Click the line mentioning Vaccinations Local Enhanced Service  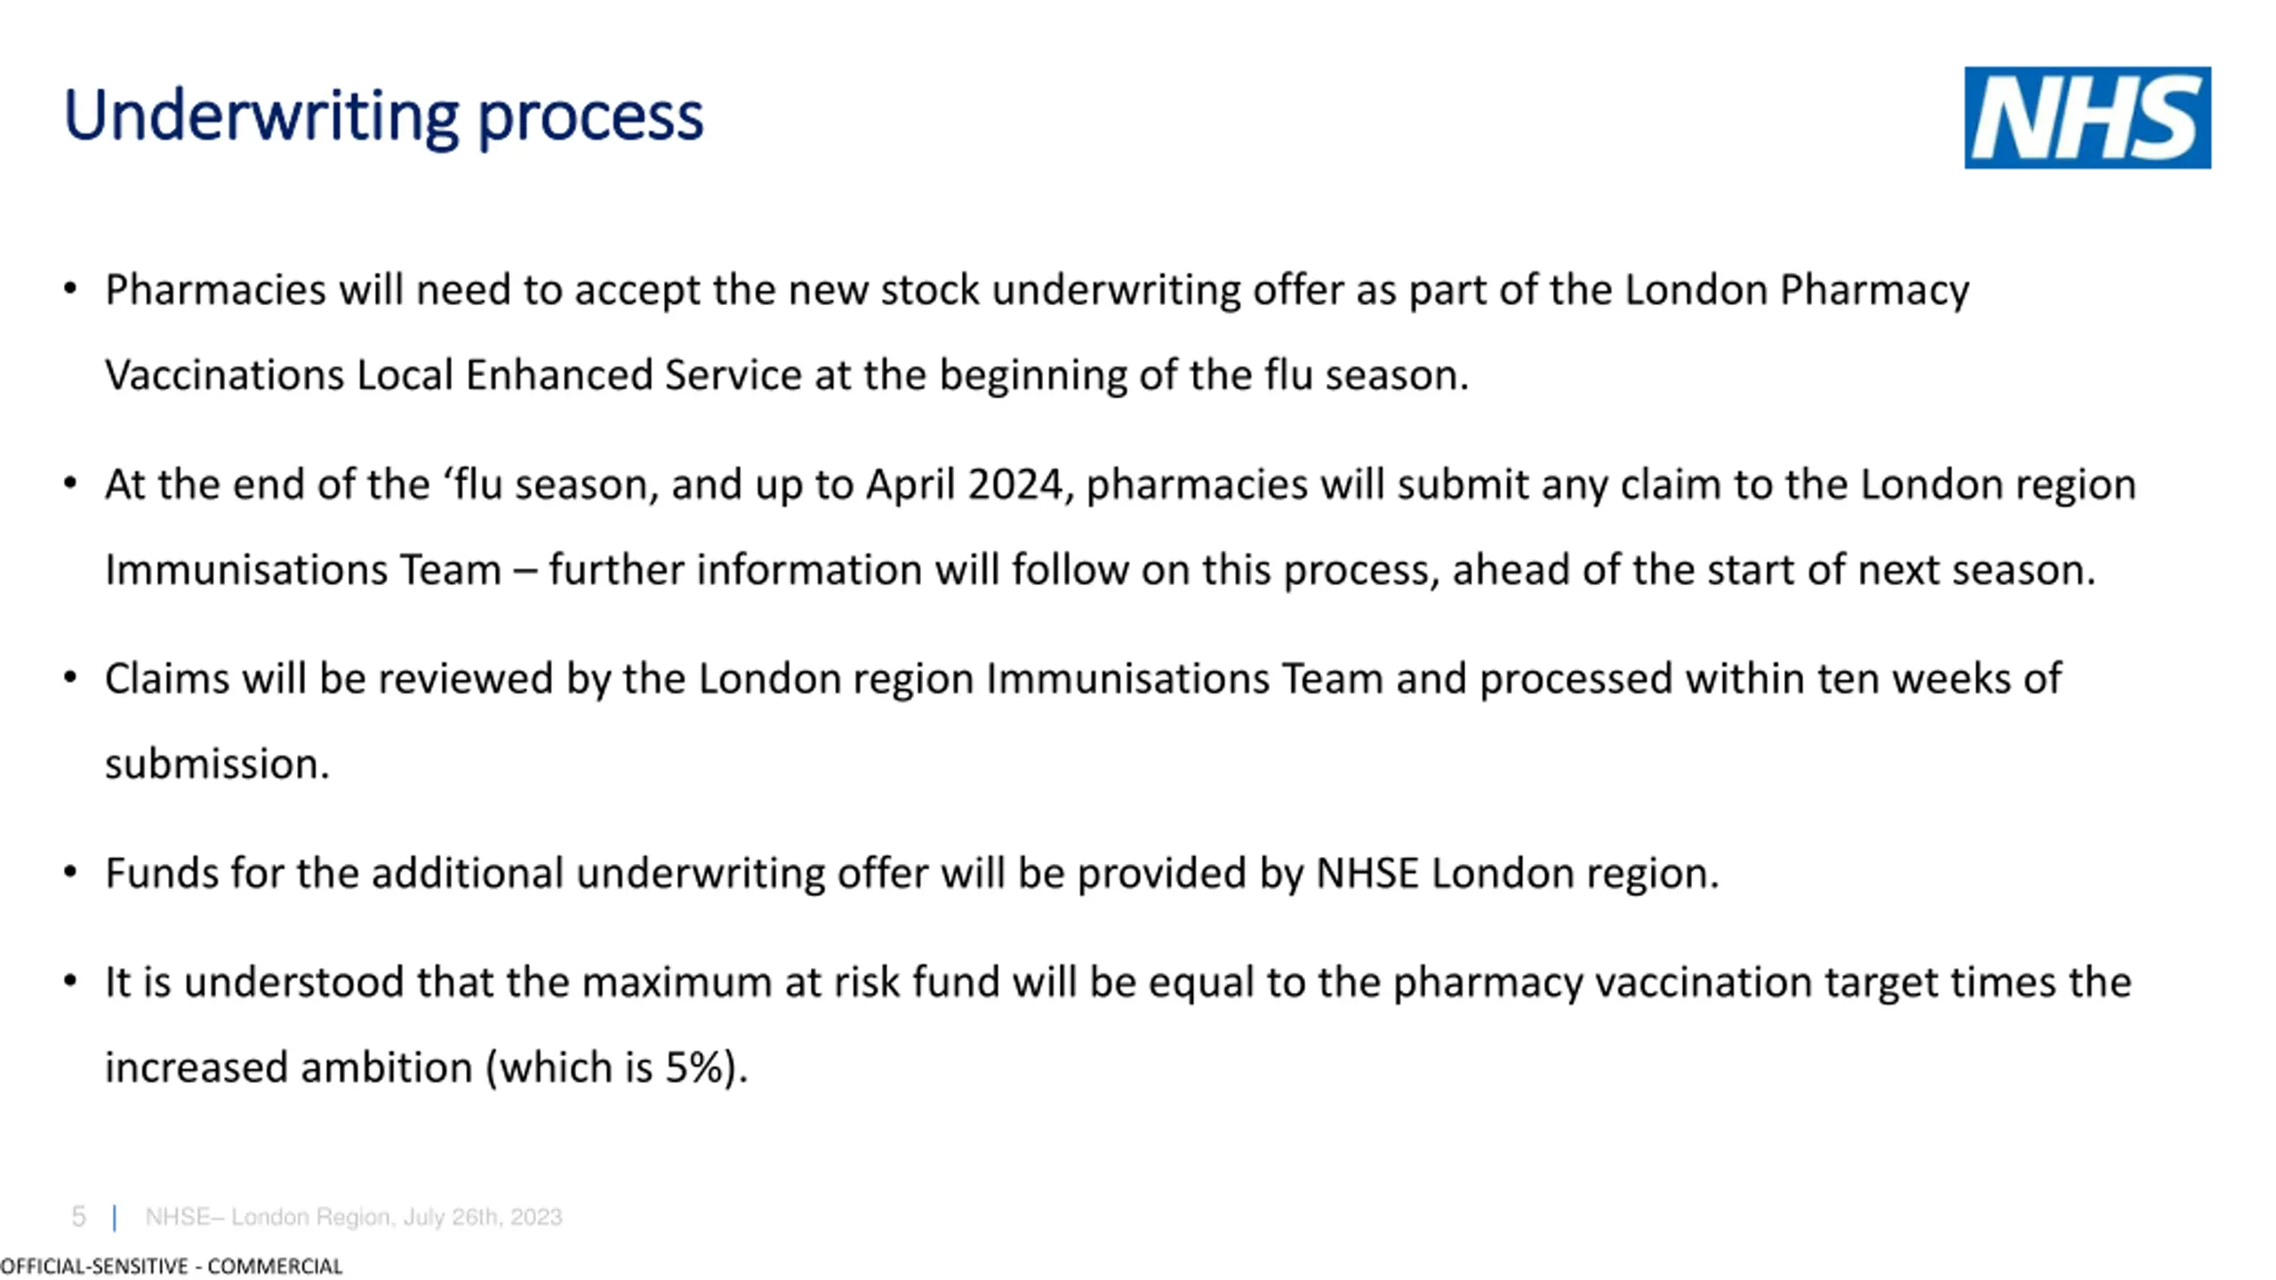[786, 374]
